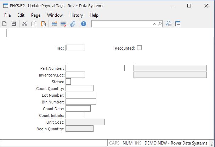Click the Paste clipboard icon
Screen dimensions: 215x147
[43, 24]
